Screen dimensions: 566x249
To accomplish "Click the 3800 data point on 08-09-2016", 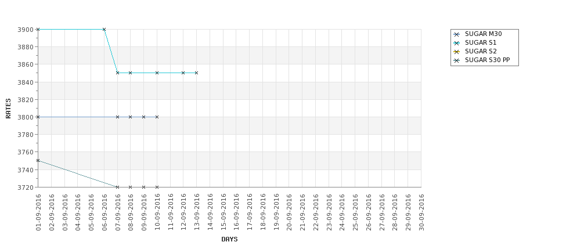I will 130,117.
